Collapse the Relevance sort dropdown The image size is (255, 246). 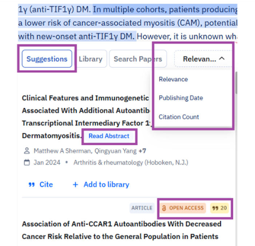click(x=204, y=59)
